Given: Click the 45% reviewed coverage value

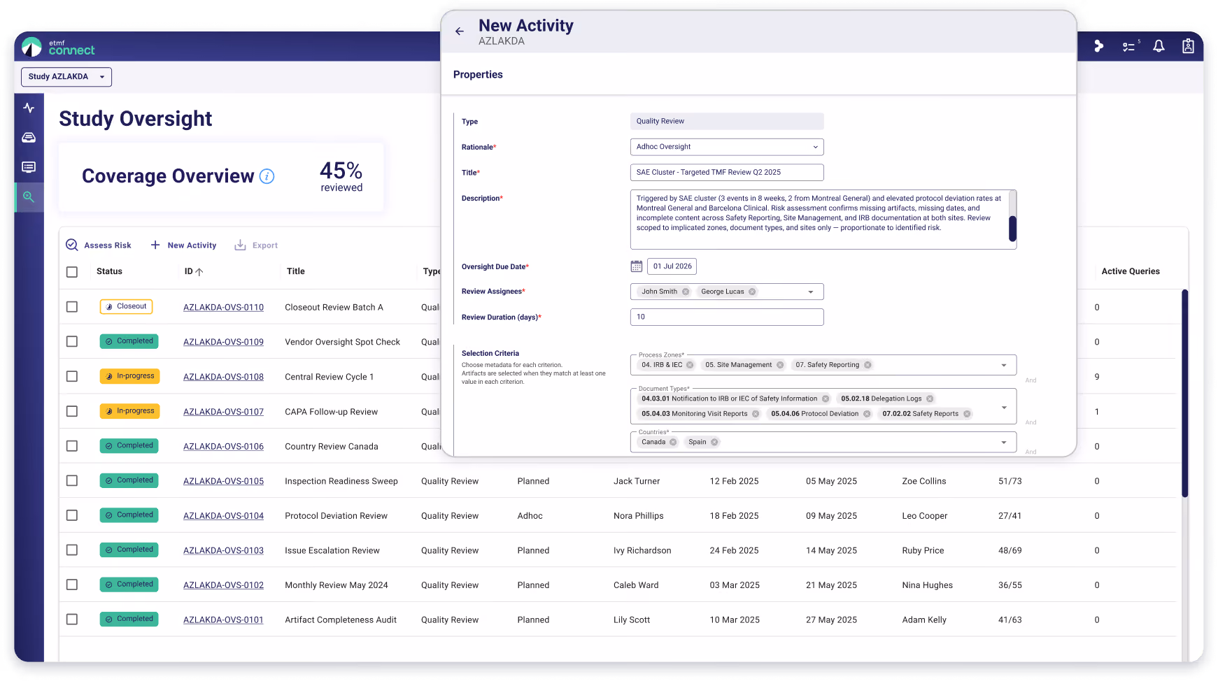Looking at the screenshot, I should (341, 177).
